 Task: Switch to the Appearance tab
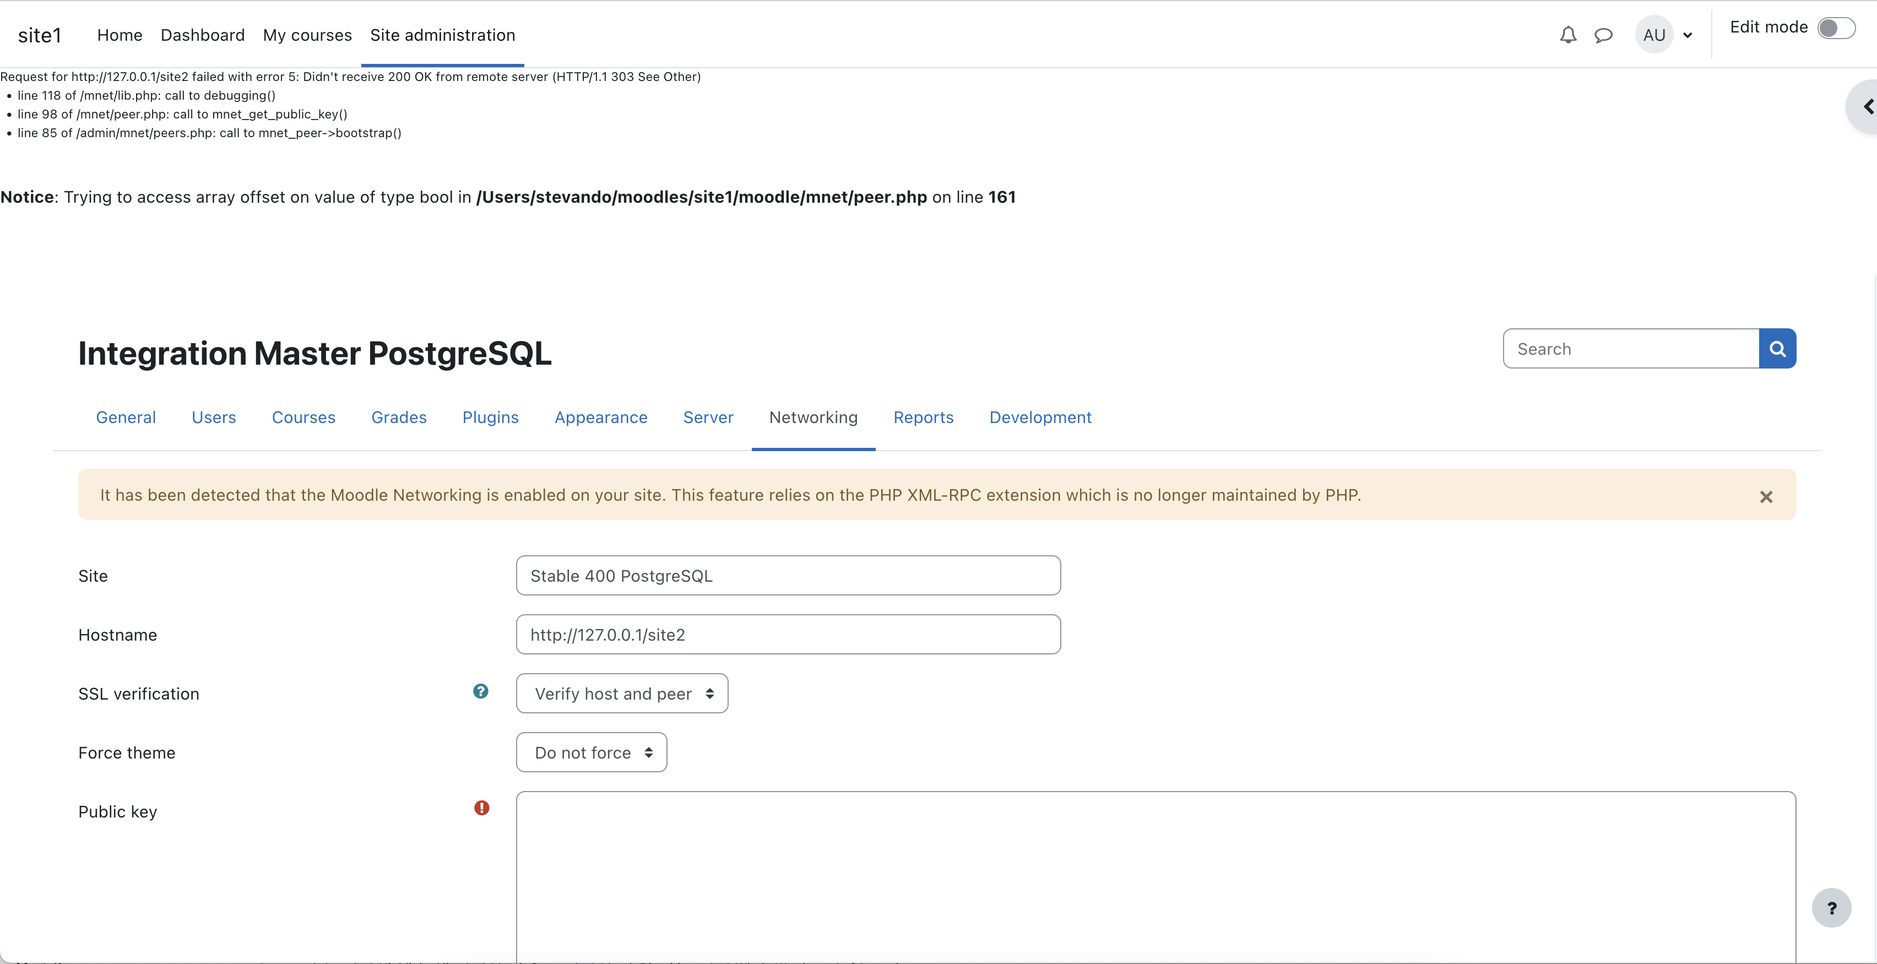[601, 418]
